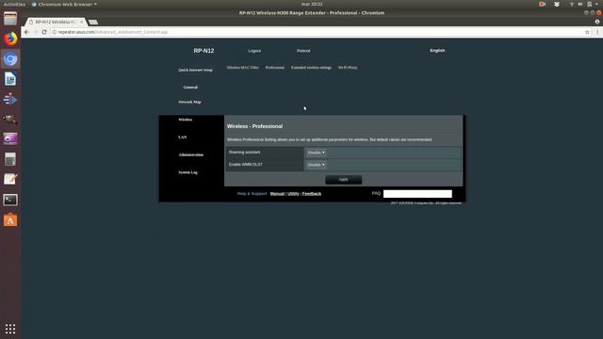Viewport: 603px width, 339px height.
Task: Change language from English dropdown
Action: 437,50
